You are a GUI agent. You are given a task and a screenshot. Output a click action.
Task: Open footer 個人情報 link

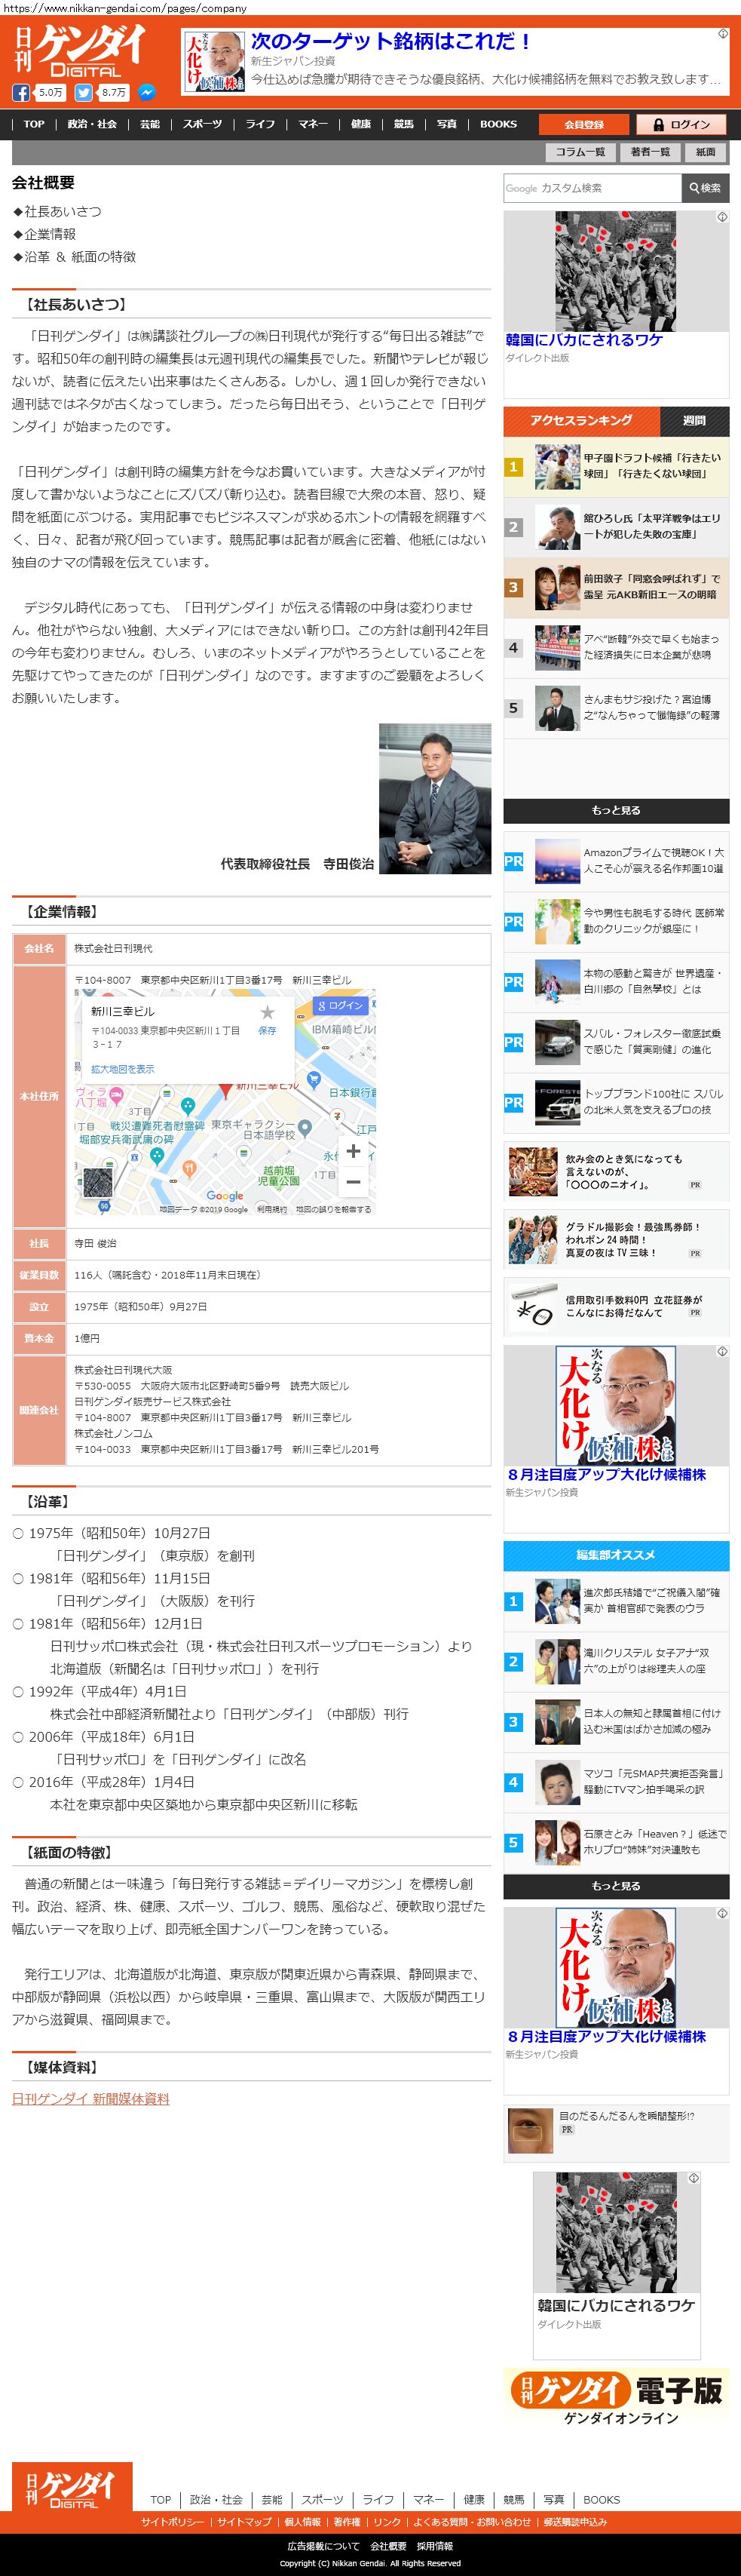pos(303,2522)
